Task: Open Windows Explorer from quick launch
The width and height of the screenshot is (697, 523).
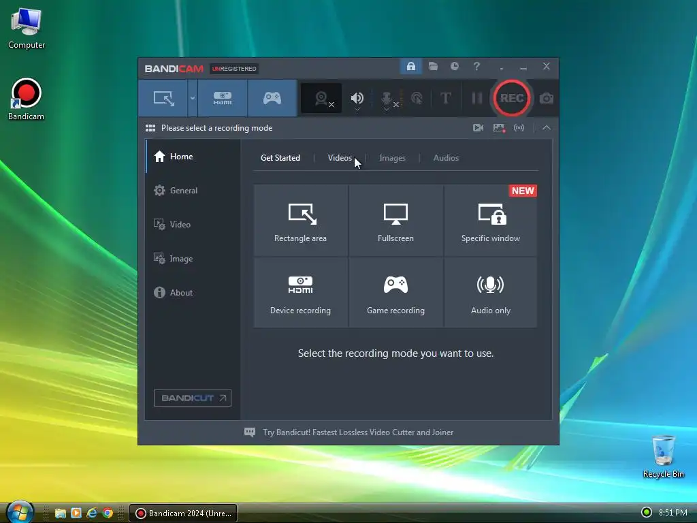Action: pyautogui.click(x=60, y=513)
